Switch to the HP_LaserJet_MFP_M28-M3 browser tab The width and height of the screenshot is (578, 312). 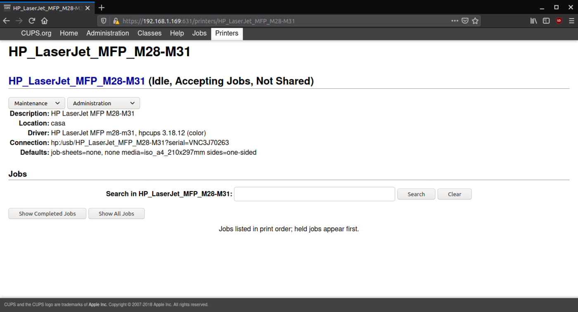click(47, 8)
